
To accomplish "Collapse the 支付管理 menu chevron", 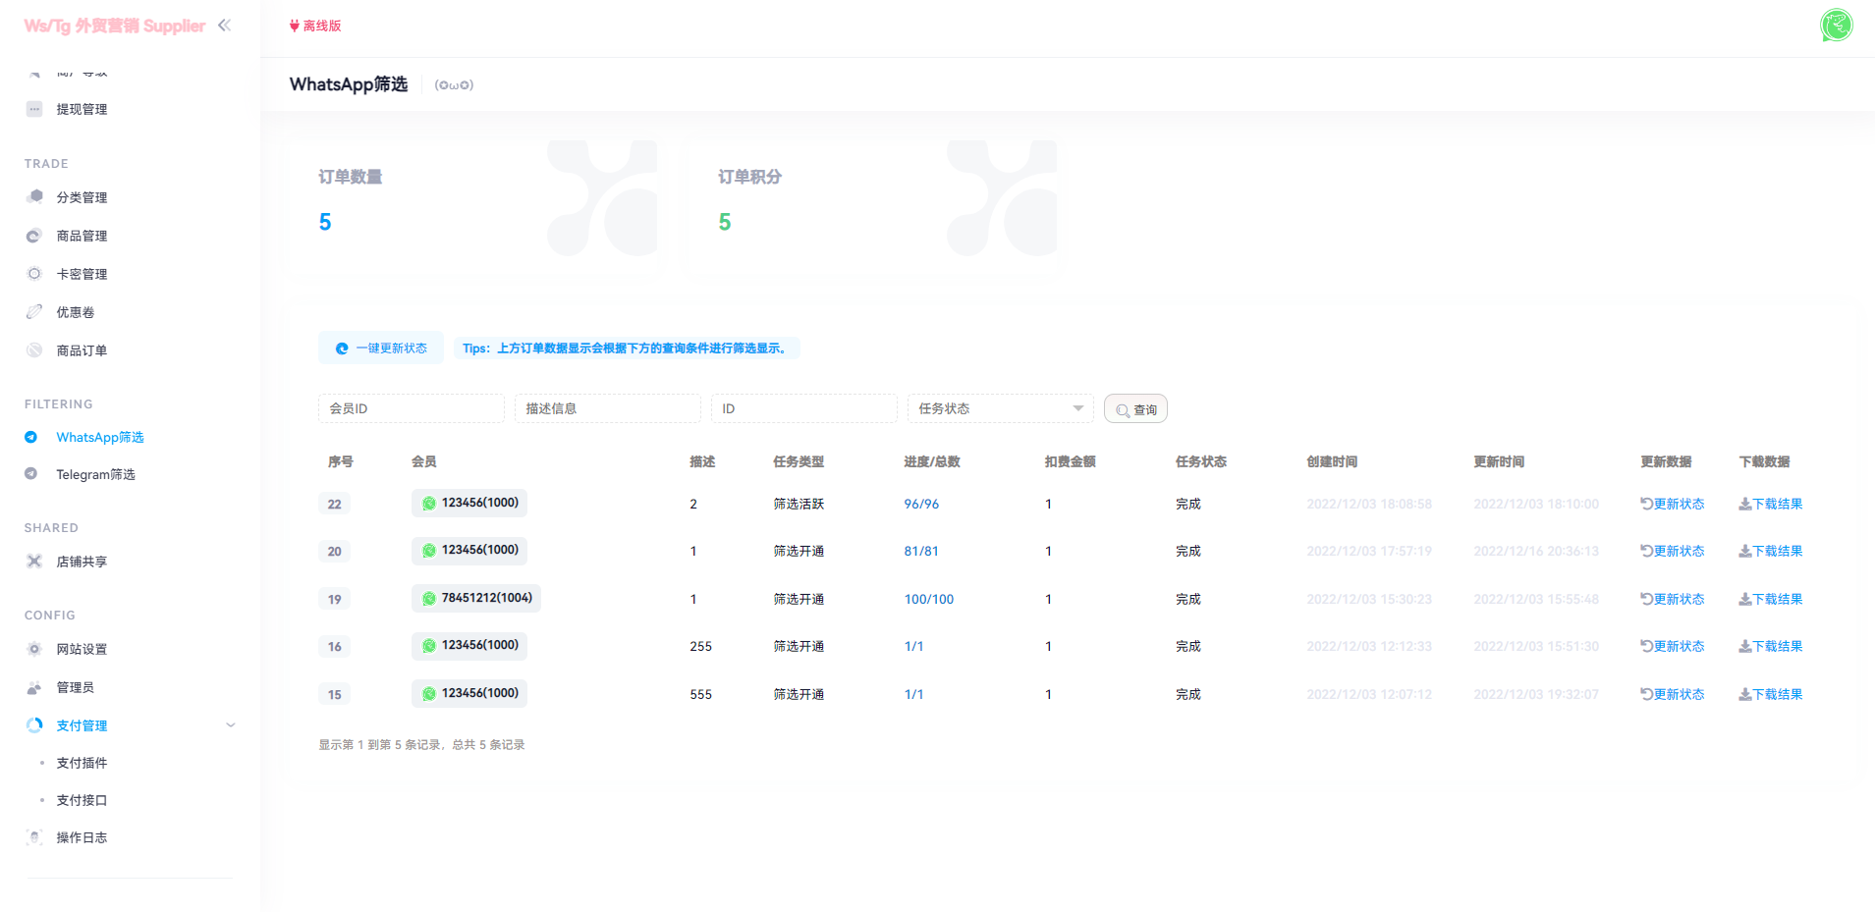I will point(231,725).
